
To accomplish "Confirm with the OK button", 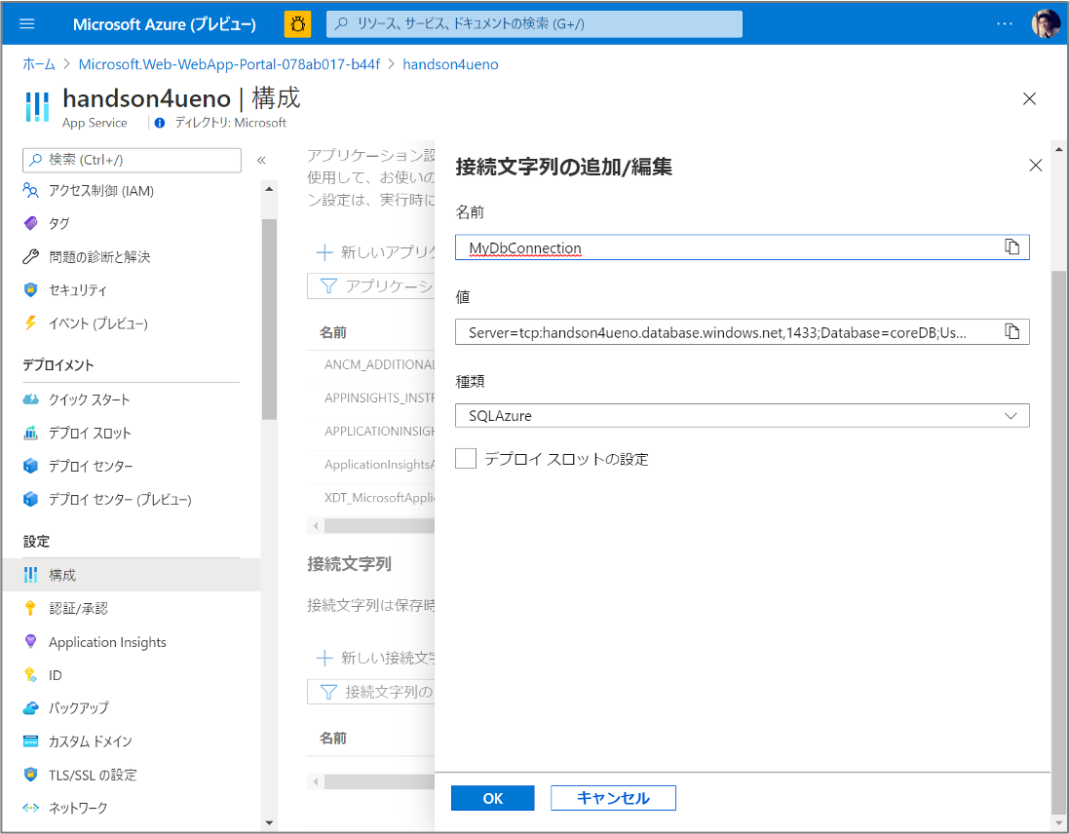I will pos(493,798).
